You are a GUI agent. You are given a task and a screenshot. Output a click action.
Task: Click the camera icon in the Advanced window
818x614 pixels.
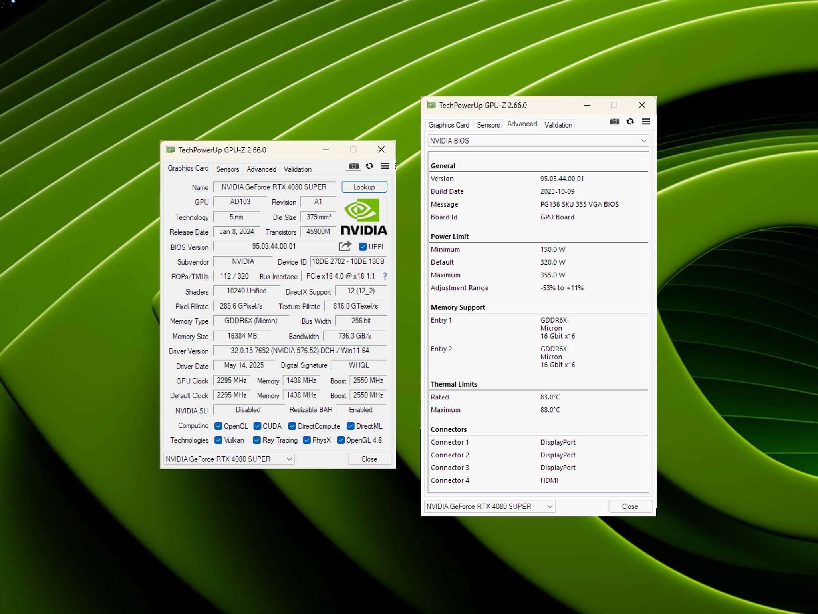614,122
